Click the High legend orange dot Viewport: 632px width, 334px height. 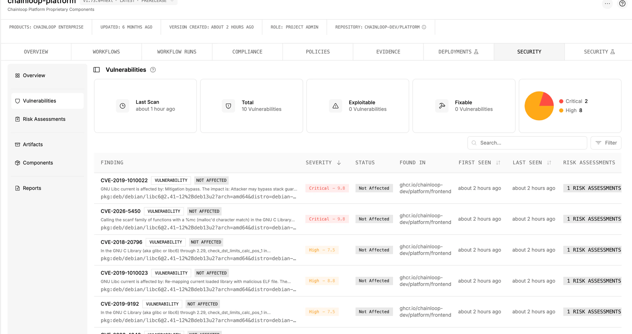[x=561, y=110]
